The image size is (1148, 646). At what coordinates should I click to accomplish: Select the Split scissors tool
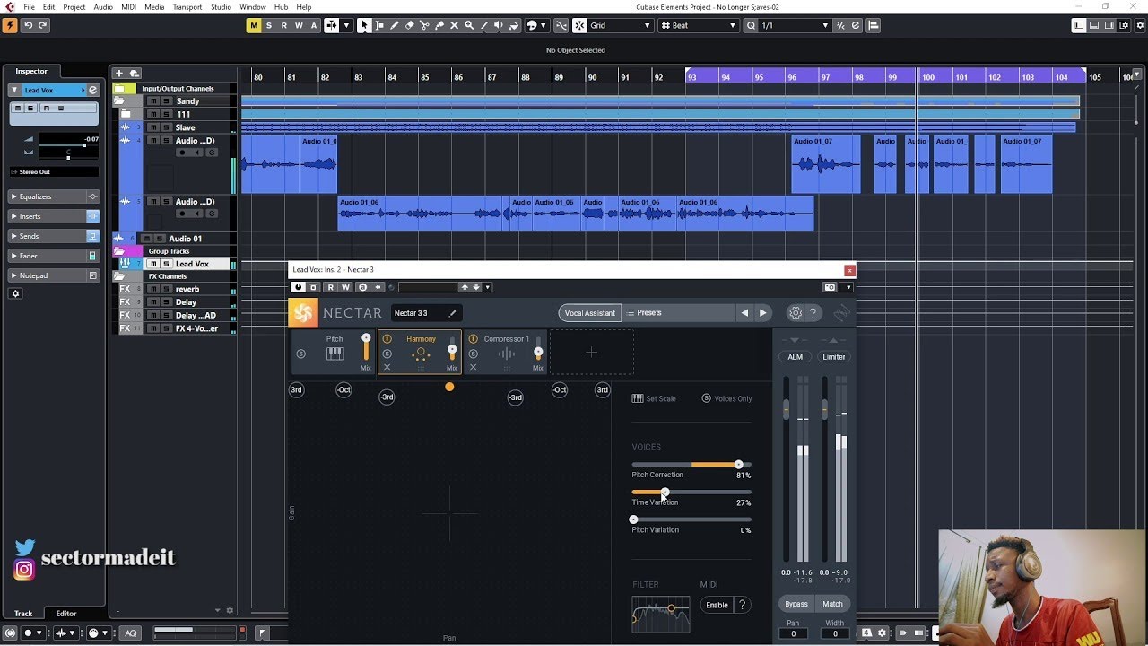pos(424,25)
